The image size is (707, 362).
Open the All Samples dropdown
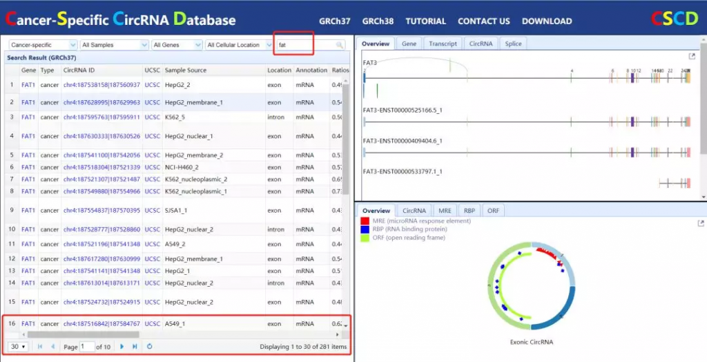(115, 45)
